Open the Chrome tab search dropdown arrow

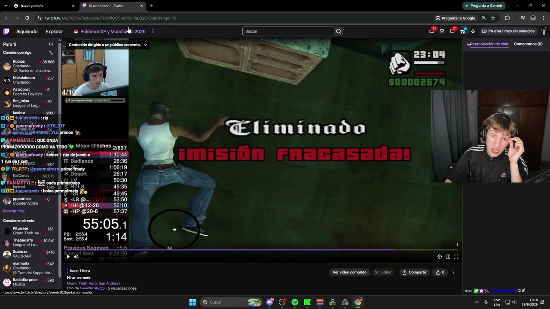(6, 6)
